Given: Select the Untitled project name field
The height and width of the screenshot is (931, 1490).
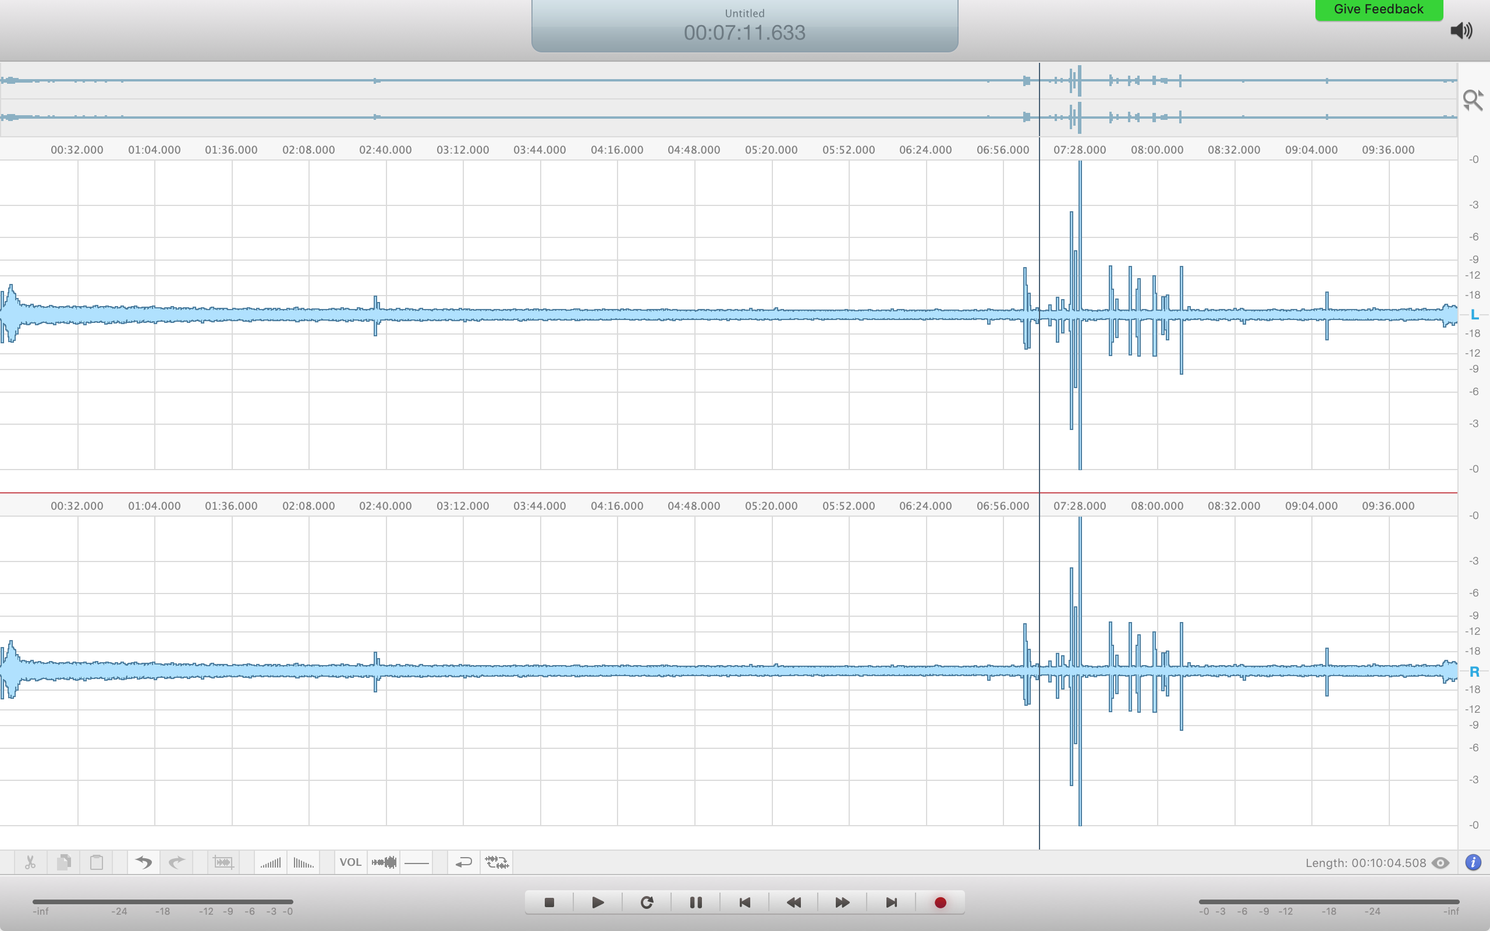Looking at the screenshot, I should tap(744, 13).
